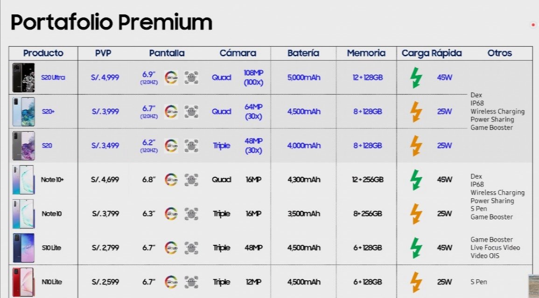The height and width of the screenshot is (298, 539).
Task: Click the fingerprint icon in the S20 row
Action: point(191,145)
